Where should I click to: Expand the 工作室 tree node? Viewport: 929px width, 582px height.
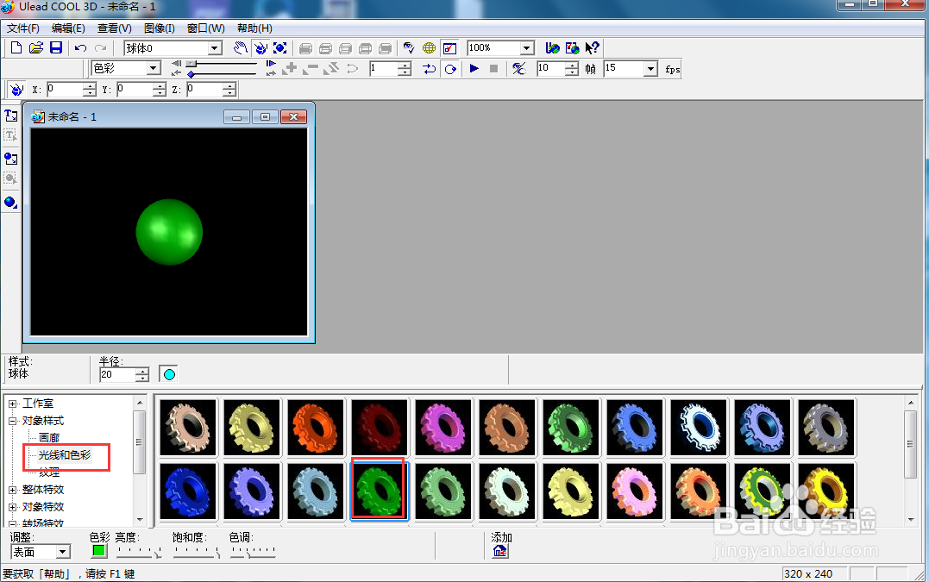pyautogui.click(x=12, y=404)
